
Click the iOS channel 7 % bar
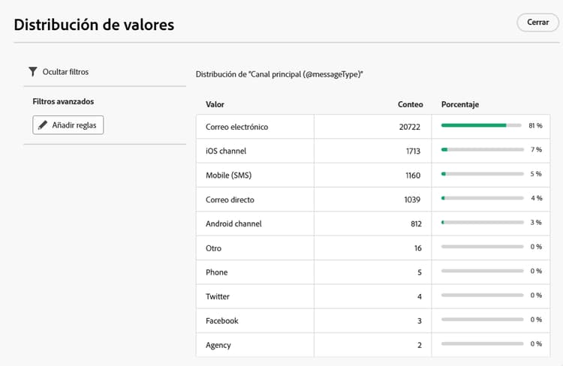point(482,150)
